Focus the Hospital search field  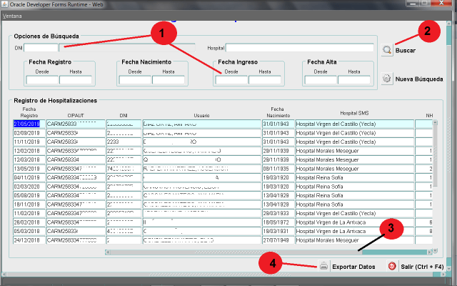click(x=300, y=48)
